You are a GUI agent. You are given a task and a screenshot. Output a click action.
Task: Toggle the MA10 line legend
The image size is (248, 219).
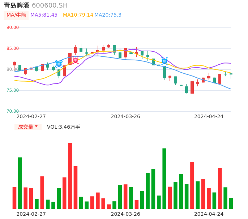[x=78, y=15]
